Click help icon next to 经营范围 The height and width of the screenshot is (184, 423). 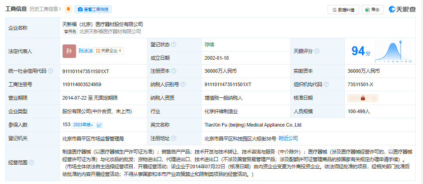(x=31, y=162)
